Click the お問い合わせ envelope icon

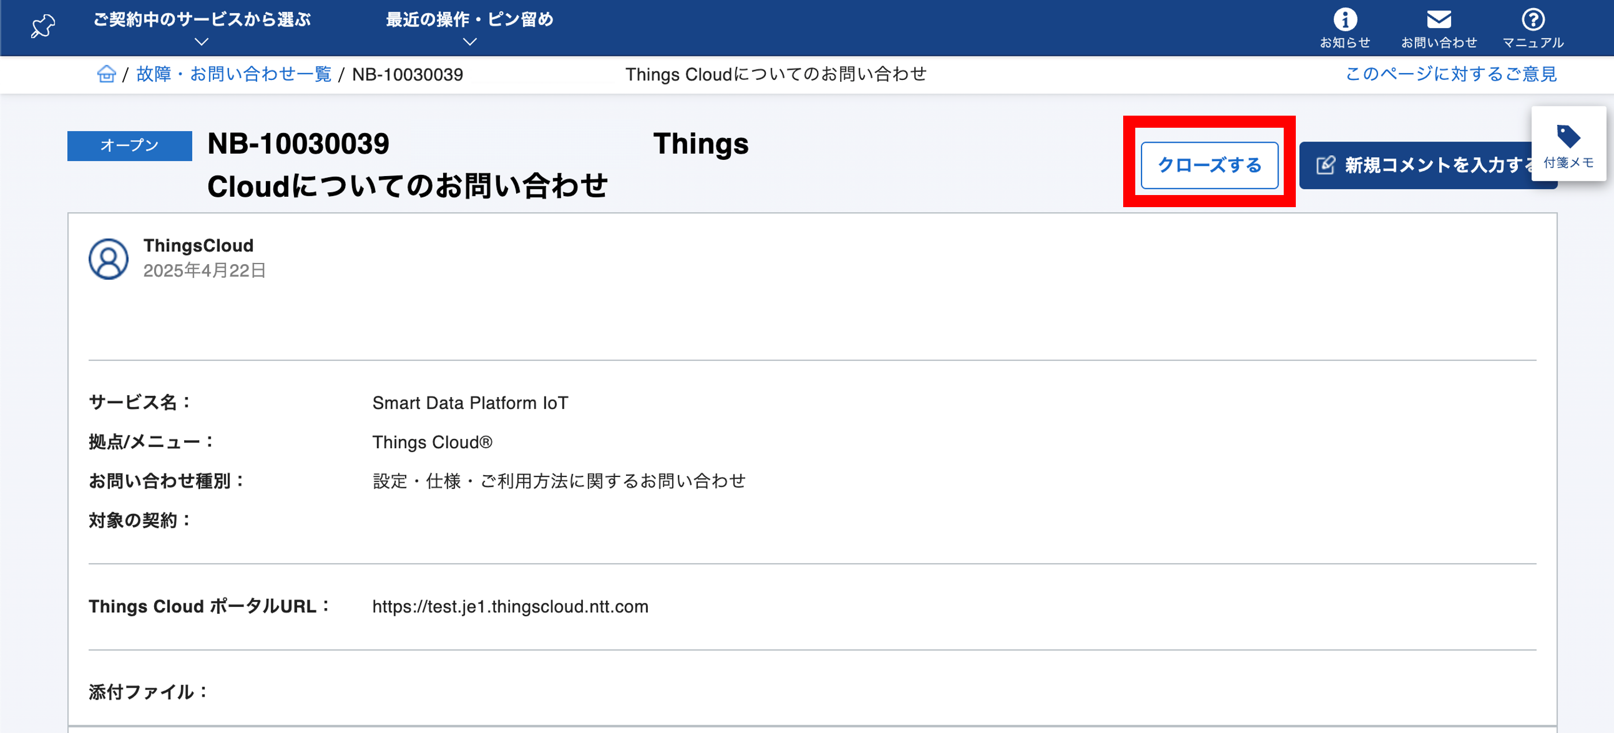(1439, 20)
